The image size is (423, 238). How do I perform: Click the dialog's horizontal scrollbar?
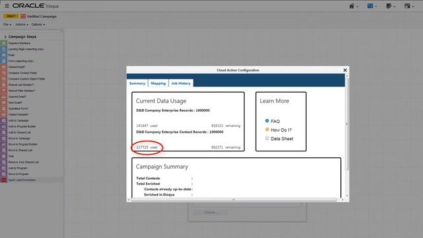233,200
